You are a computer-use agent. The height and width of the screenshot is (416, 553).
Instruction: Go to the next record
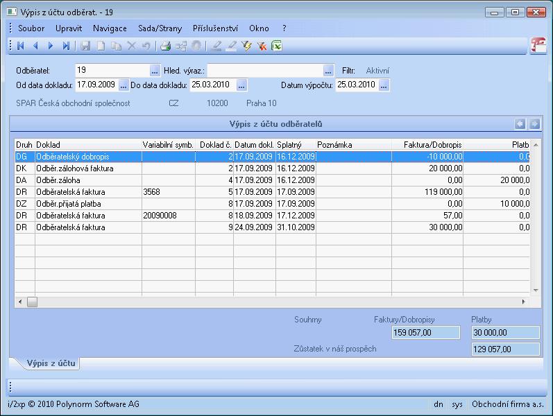tap(51, 46)
